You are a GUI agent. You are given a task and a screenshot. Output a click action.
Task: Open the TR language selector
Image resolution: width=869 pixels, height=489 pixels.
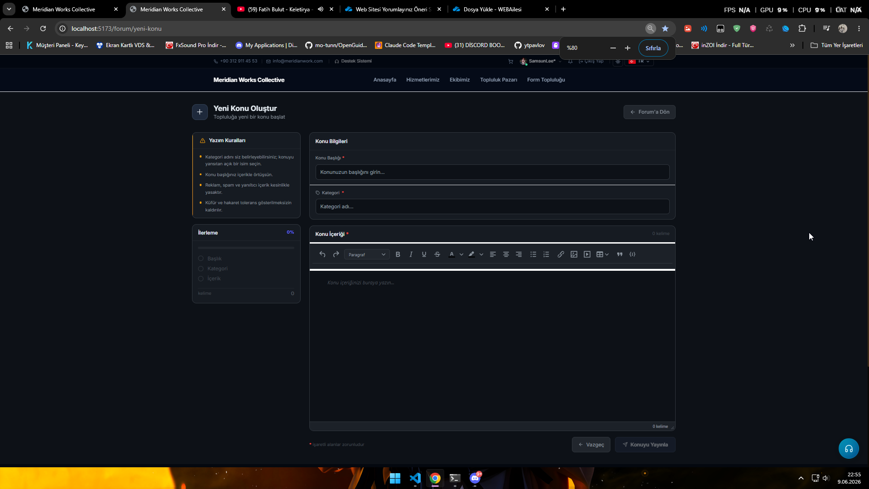coord(639,62)
